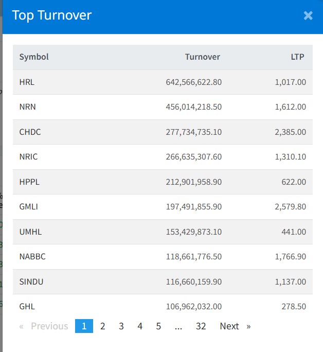Click the GMLI symbol row
The width and height of the screenshot is (323, 352).
point(29,207)
